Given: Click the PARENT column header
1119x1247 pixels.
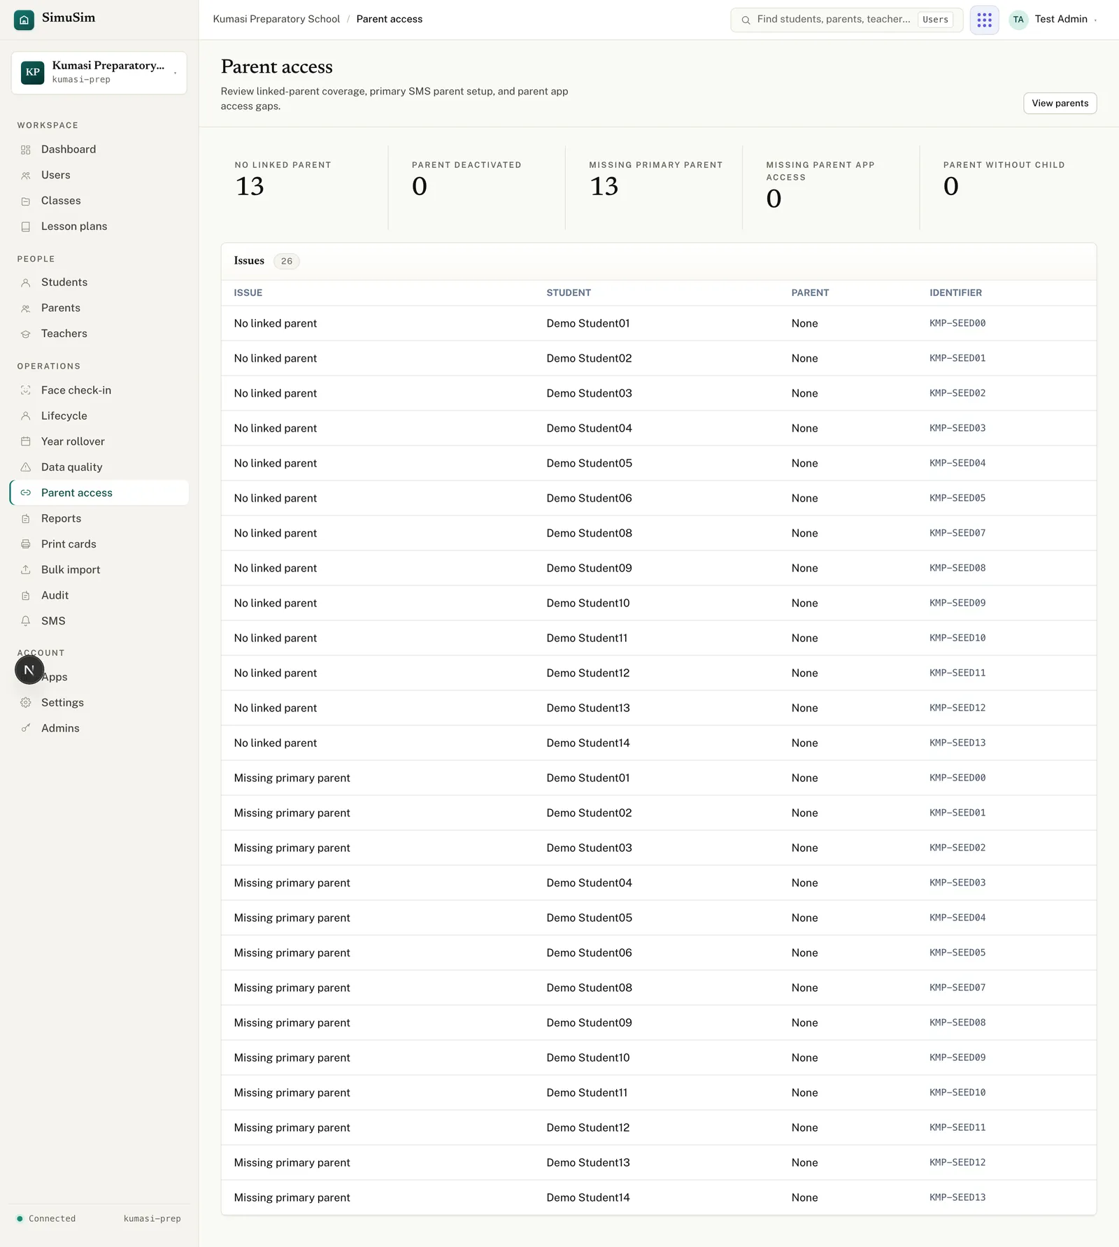Looking at the screenshot, I should tap(810, 293).
